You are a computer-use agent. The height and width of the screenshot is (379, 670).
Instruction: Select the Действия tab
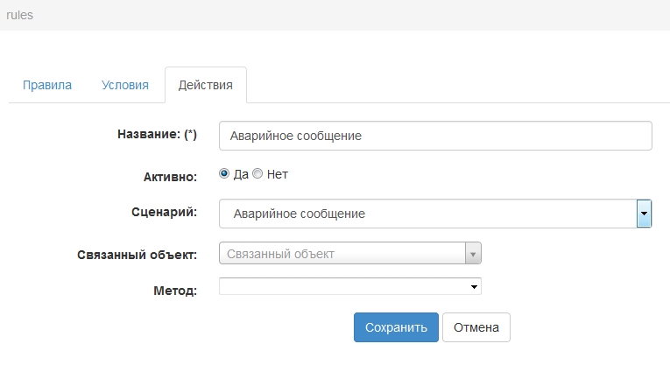(x=205, y=86)
